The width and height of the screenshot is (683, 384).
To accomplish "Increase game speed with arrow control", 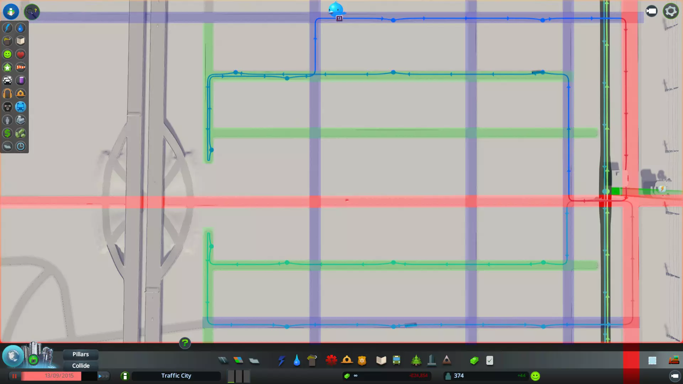I will (x=103, y=376).
